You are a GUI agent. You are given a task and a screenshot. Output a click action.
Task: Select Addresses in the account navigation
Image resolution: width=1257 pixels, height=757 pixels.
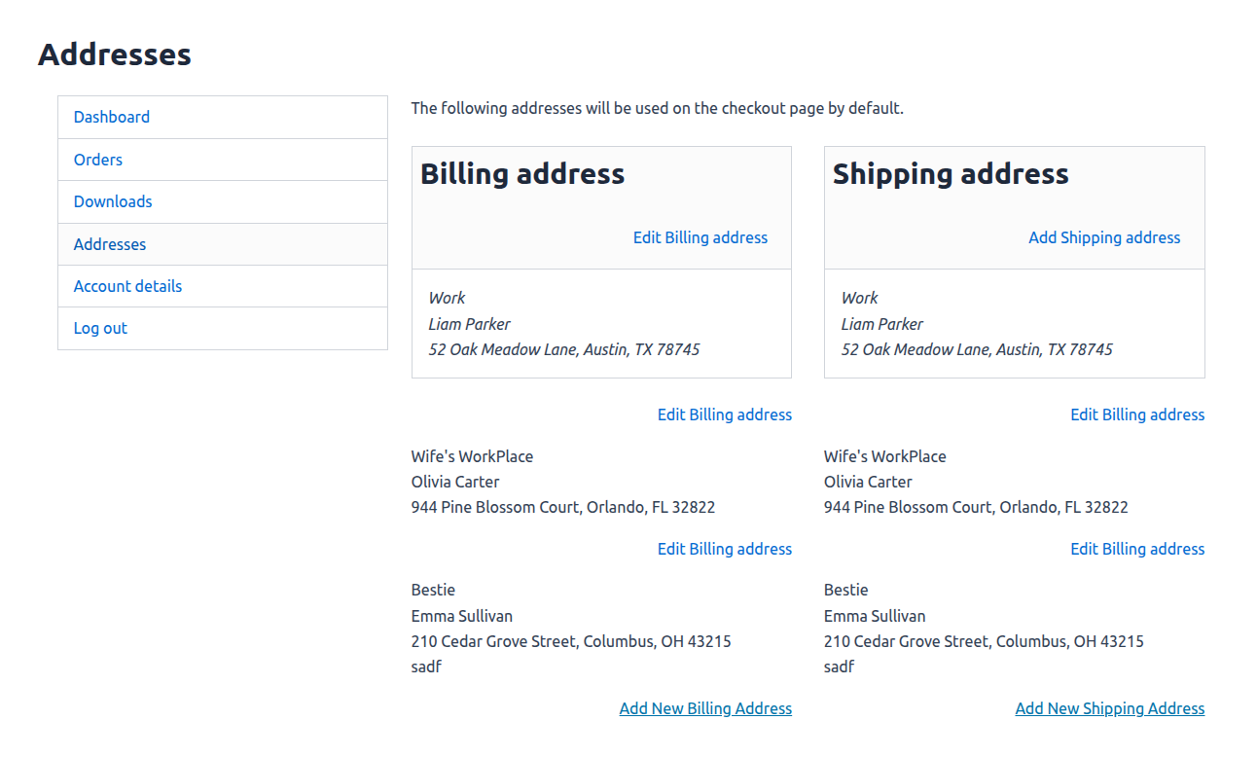pos(109,243)
